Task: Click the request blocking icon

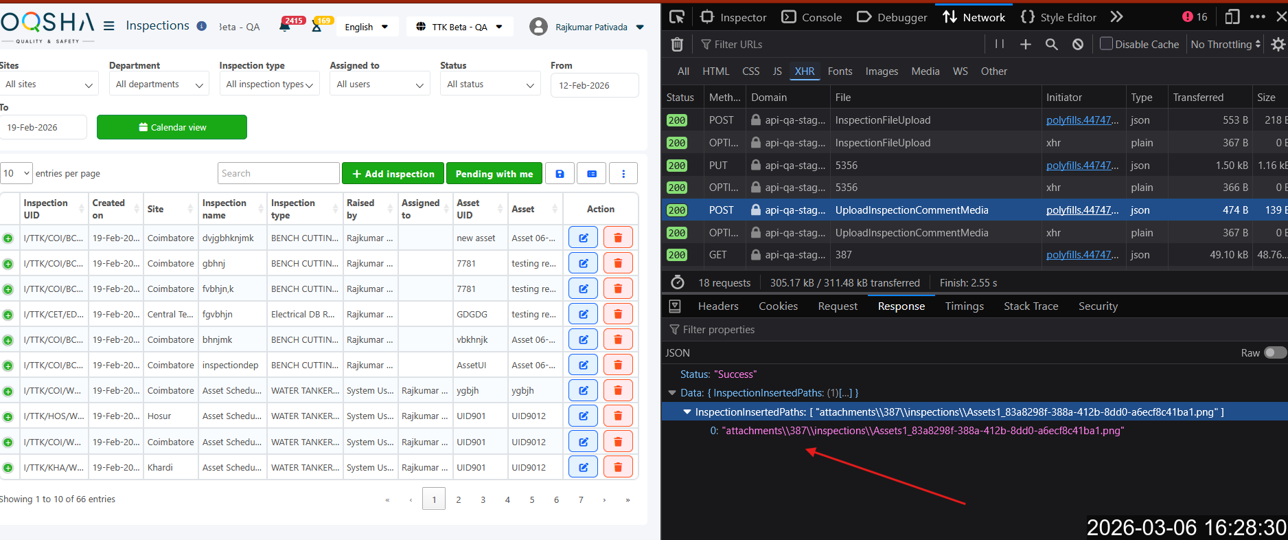Action: 1078,45
